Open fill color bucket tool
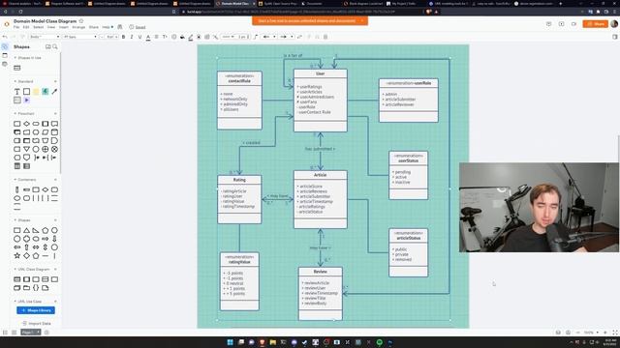This screenshot has height=348, width=620. 182,37
